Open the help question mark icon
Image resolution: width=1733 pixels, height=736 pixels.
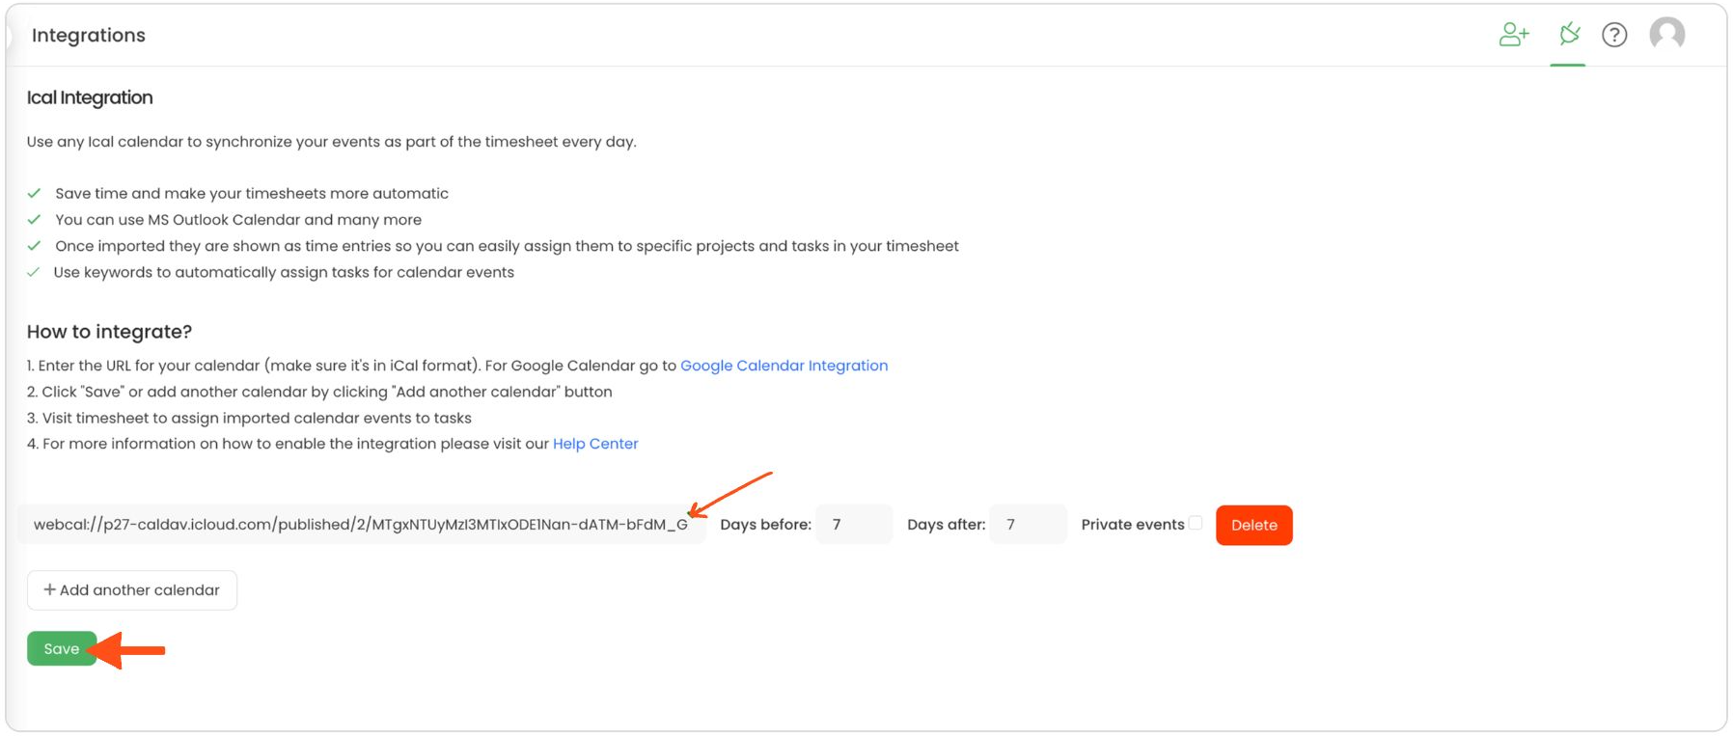pyautogui.click(x=1614, y=36)
